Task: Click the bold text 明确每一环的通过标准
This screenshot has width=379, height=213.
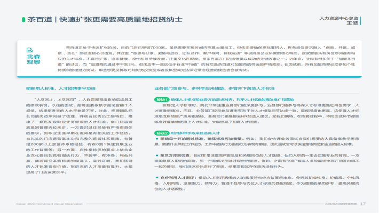Action: [x=181, y=139]
